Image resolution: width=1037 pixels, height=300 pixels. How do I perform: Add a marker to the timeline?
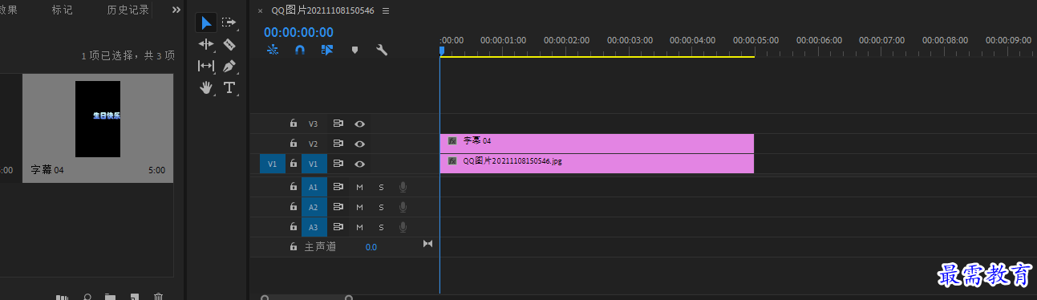(x=354, y=50)
